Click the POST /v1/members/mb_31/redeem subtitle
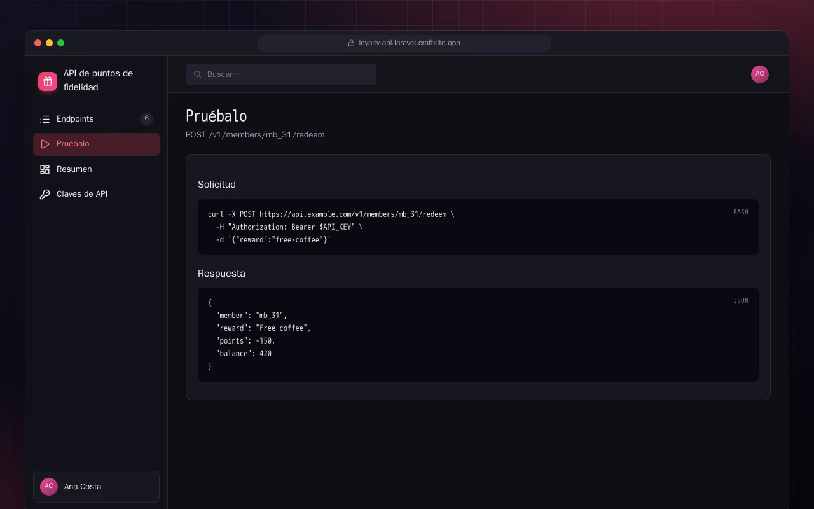The width and height of the screenshot is (814, 509). 255,135
